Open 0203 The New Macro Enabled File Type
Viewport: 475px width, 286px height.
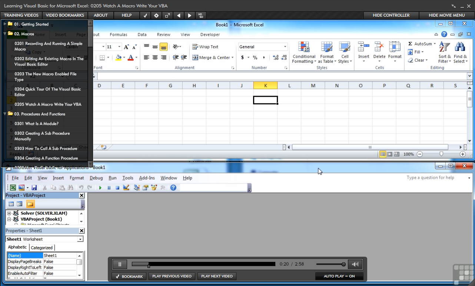[46, 77]
